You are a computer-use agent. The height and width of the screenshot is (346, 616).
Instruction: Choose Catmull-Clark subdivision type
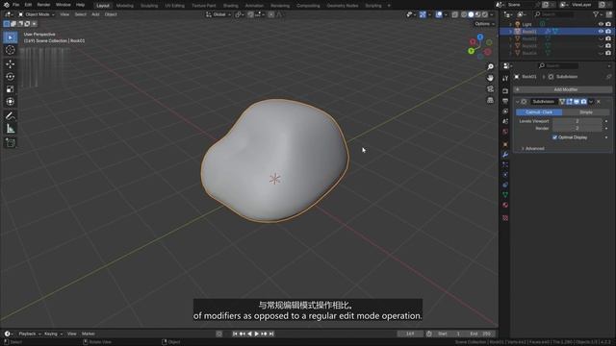(x=539, y=112)
